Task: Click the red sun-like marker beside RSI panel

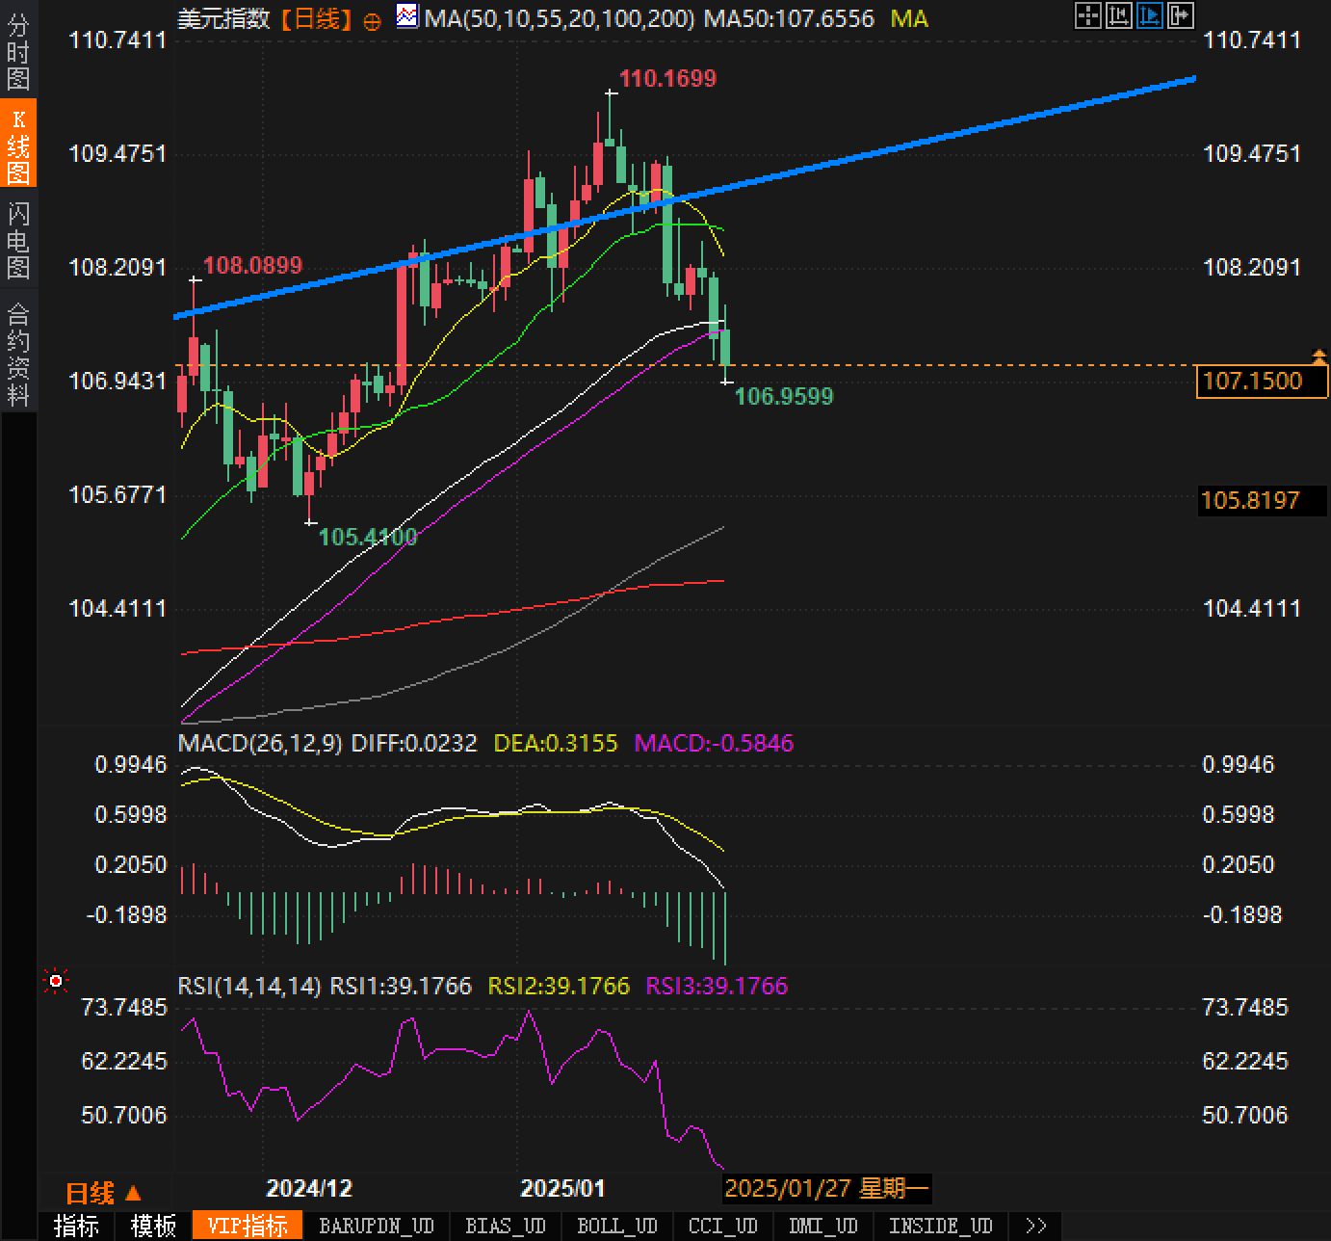Action: tap(56, 982)
